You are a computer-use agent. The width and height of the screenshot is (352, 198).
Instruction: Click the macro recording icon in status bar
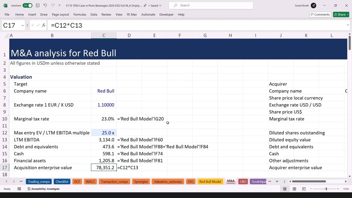[x=19, y=189]
